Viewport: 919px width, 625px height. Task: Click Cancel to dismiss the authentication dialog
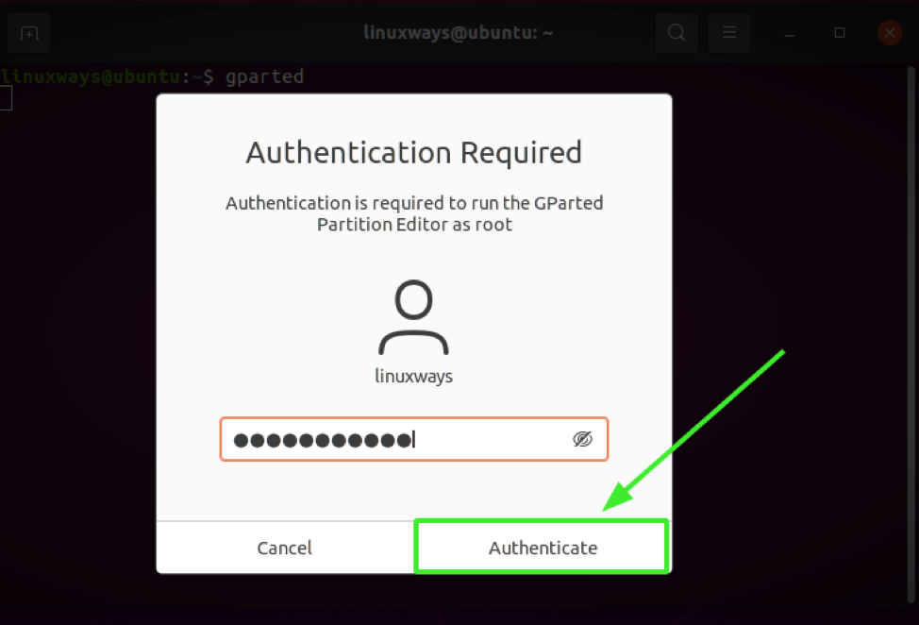click(x=283, y=548)
